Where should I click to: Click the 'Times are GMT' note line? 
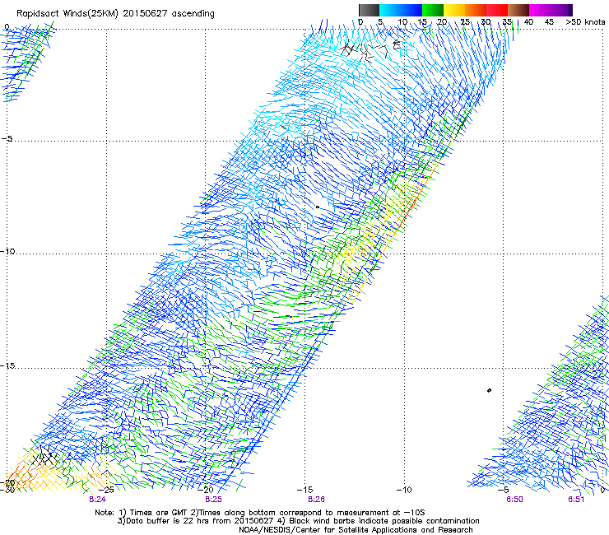pyautogui.click(x=260, y=513)
